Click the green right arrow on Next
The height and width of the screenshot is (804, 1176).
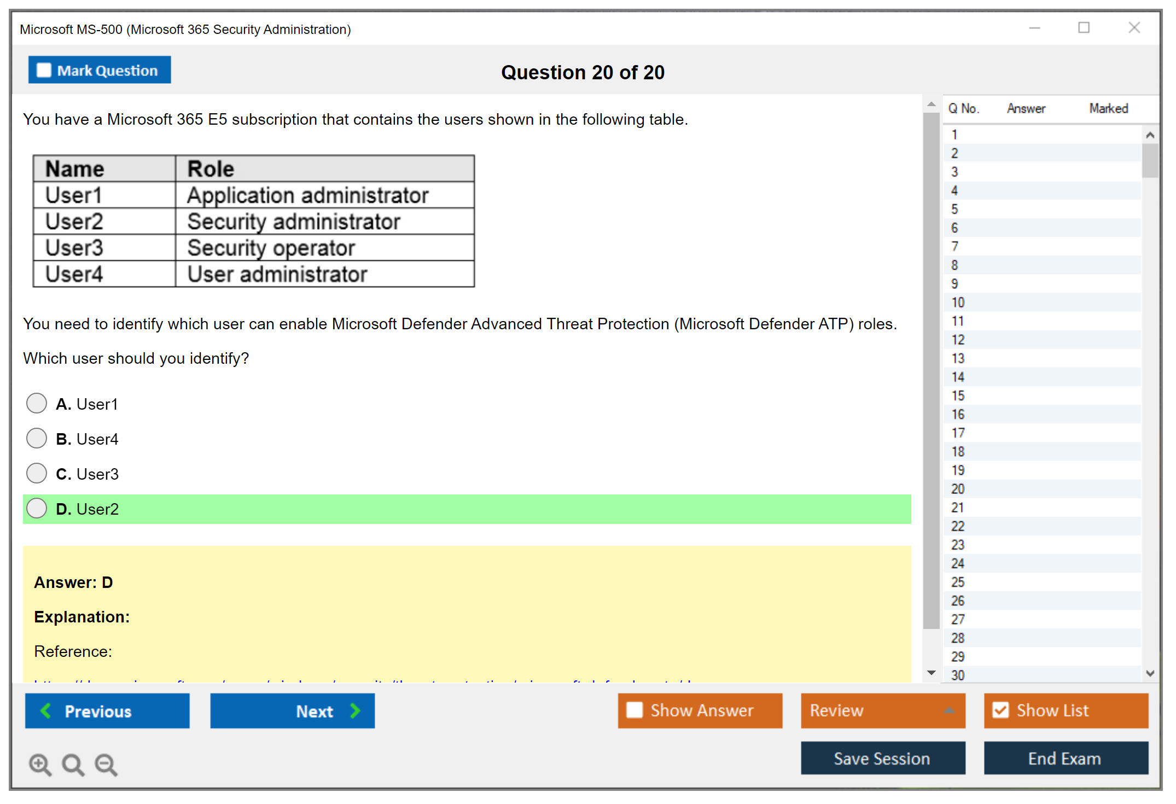click(356, 710)
